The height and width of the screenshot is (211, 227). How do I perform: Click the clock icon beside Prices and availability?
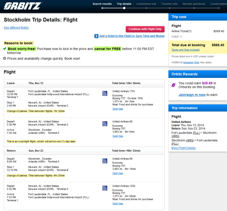(x=5, y=59)
